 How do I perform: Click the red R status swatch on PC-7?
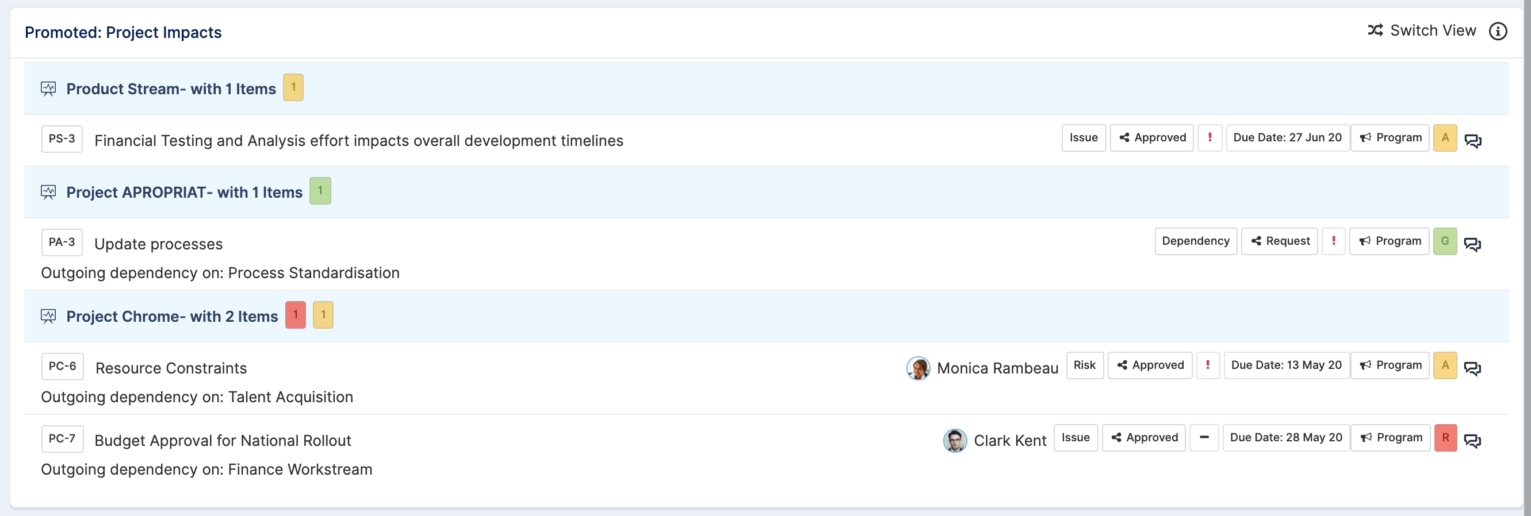(1445, 438)
